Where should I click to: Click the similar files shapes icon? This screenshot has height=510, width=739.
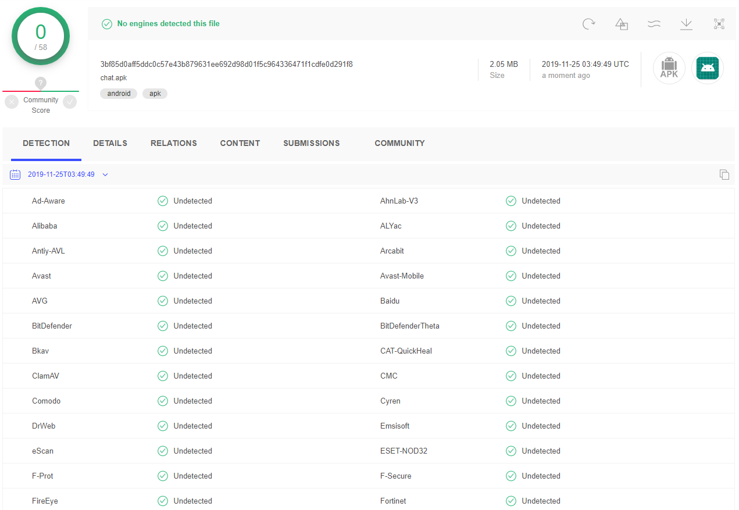(x=622, y=24)
